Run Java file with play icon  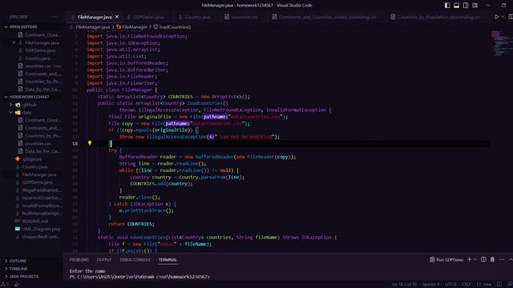pos(497,17)
